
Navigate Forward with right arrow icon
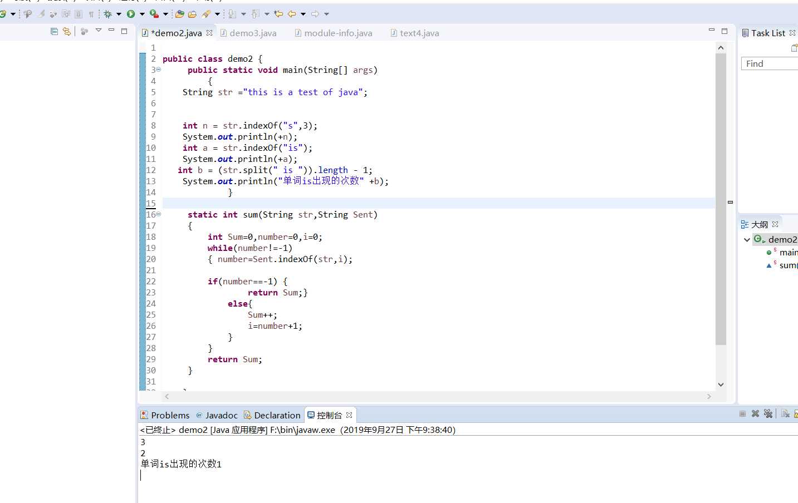[x=315, y=14]
